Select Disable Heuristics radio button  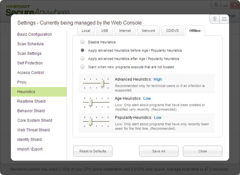pos(83,42)
